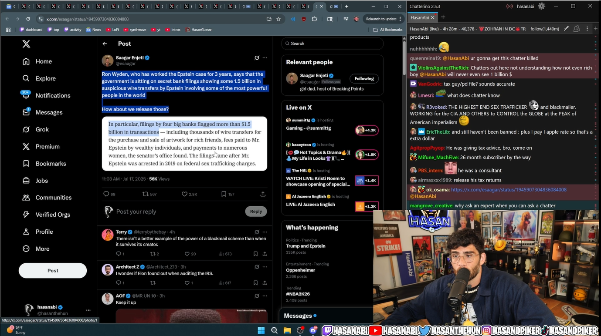This screenshot has height=336, width=601.
Task: Toggle Chatterino streamer mode icon
Action: [x=509, y=6]
